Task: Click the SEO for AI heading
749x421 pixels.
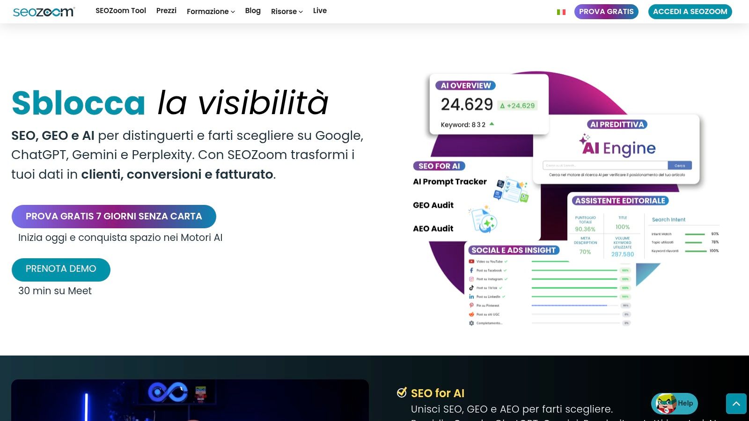Action: pos(438,393)
